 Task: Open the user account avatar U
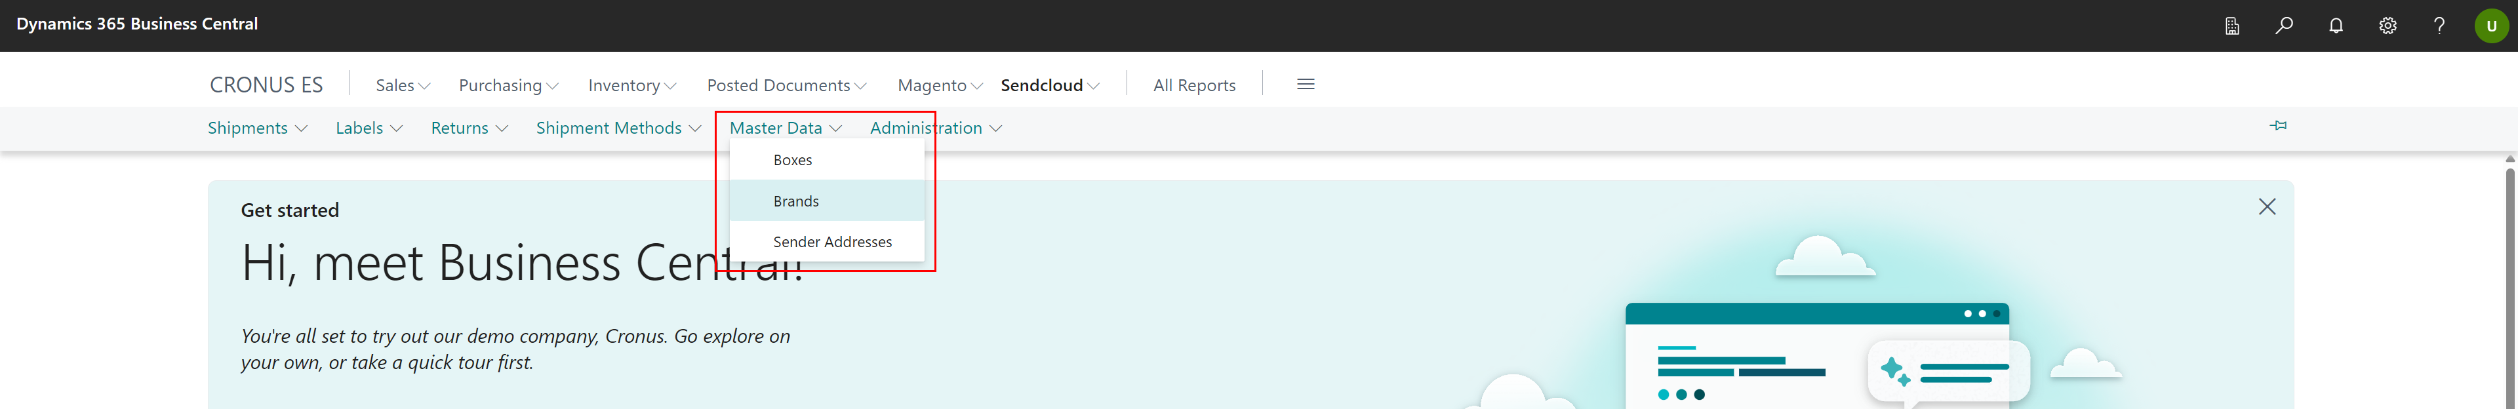pos(2490,26)
